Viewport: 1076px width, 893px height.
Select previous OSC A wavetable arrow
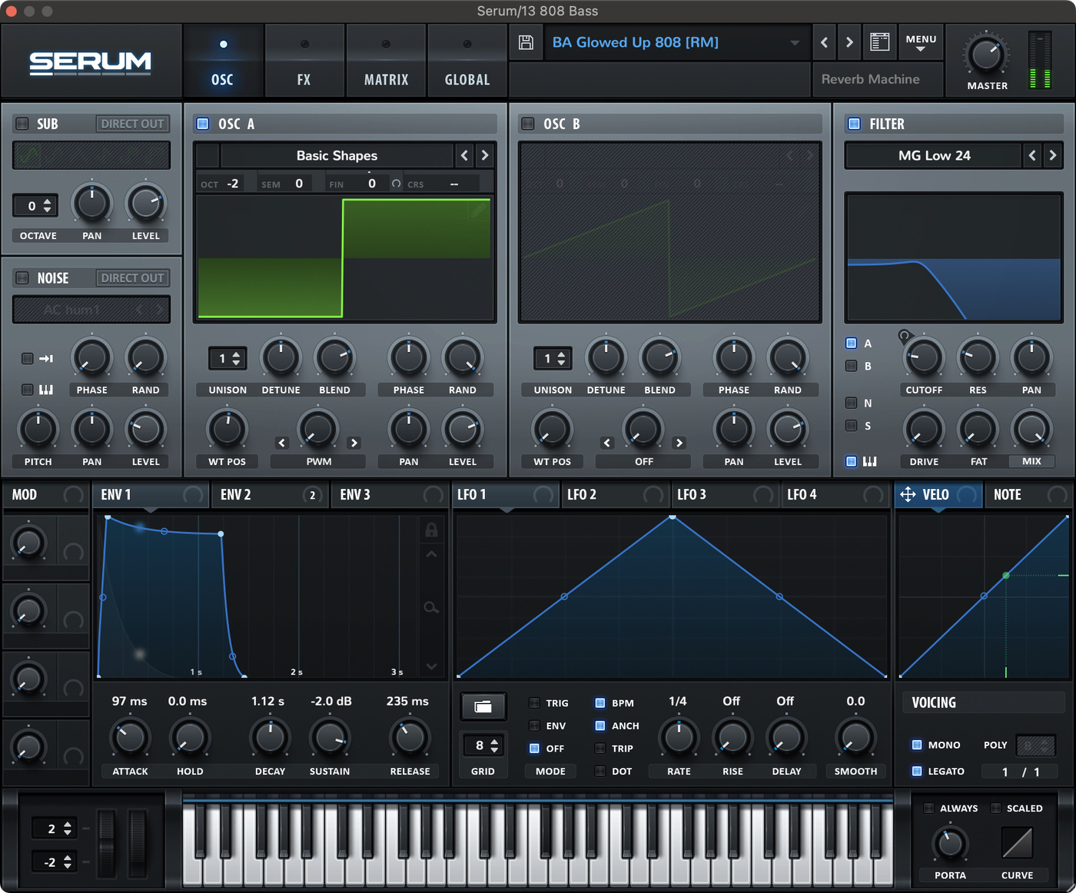(x=464, y=155)
